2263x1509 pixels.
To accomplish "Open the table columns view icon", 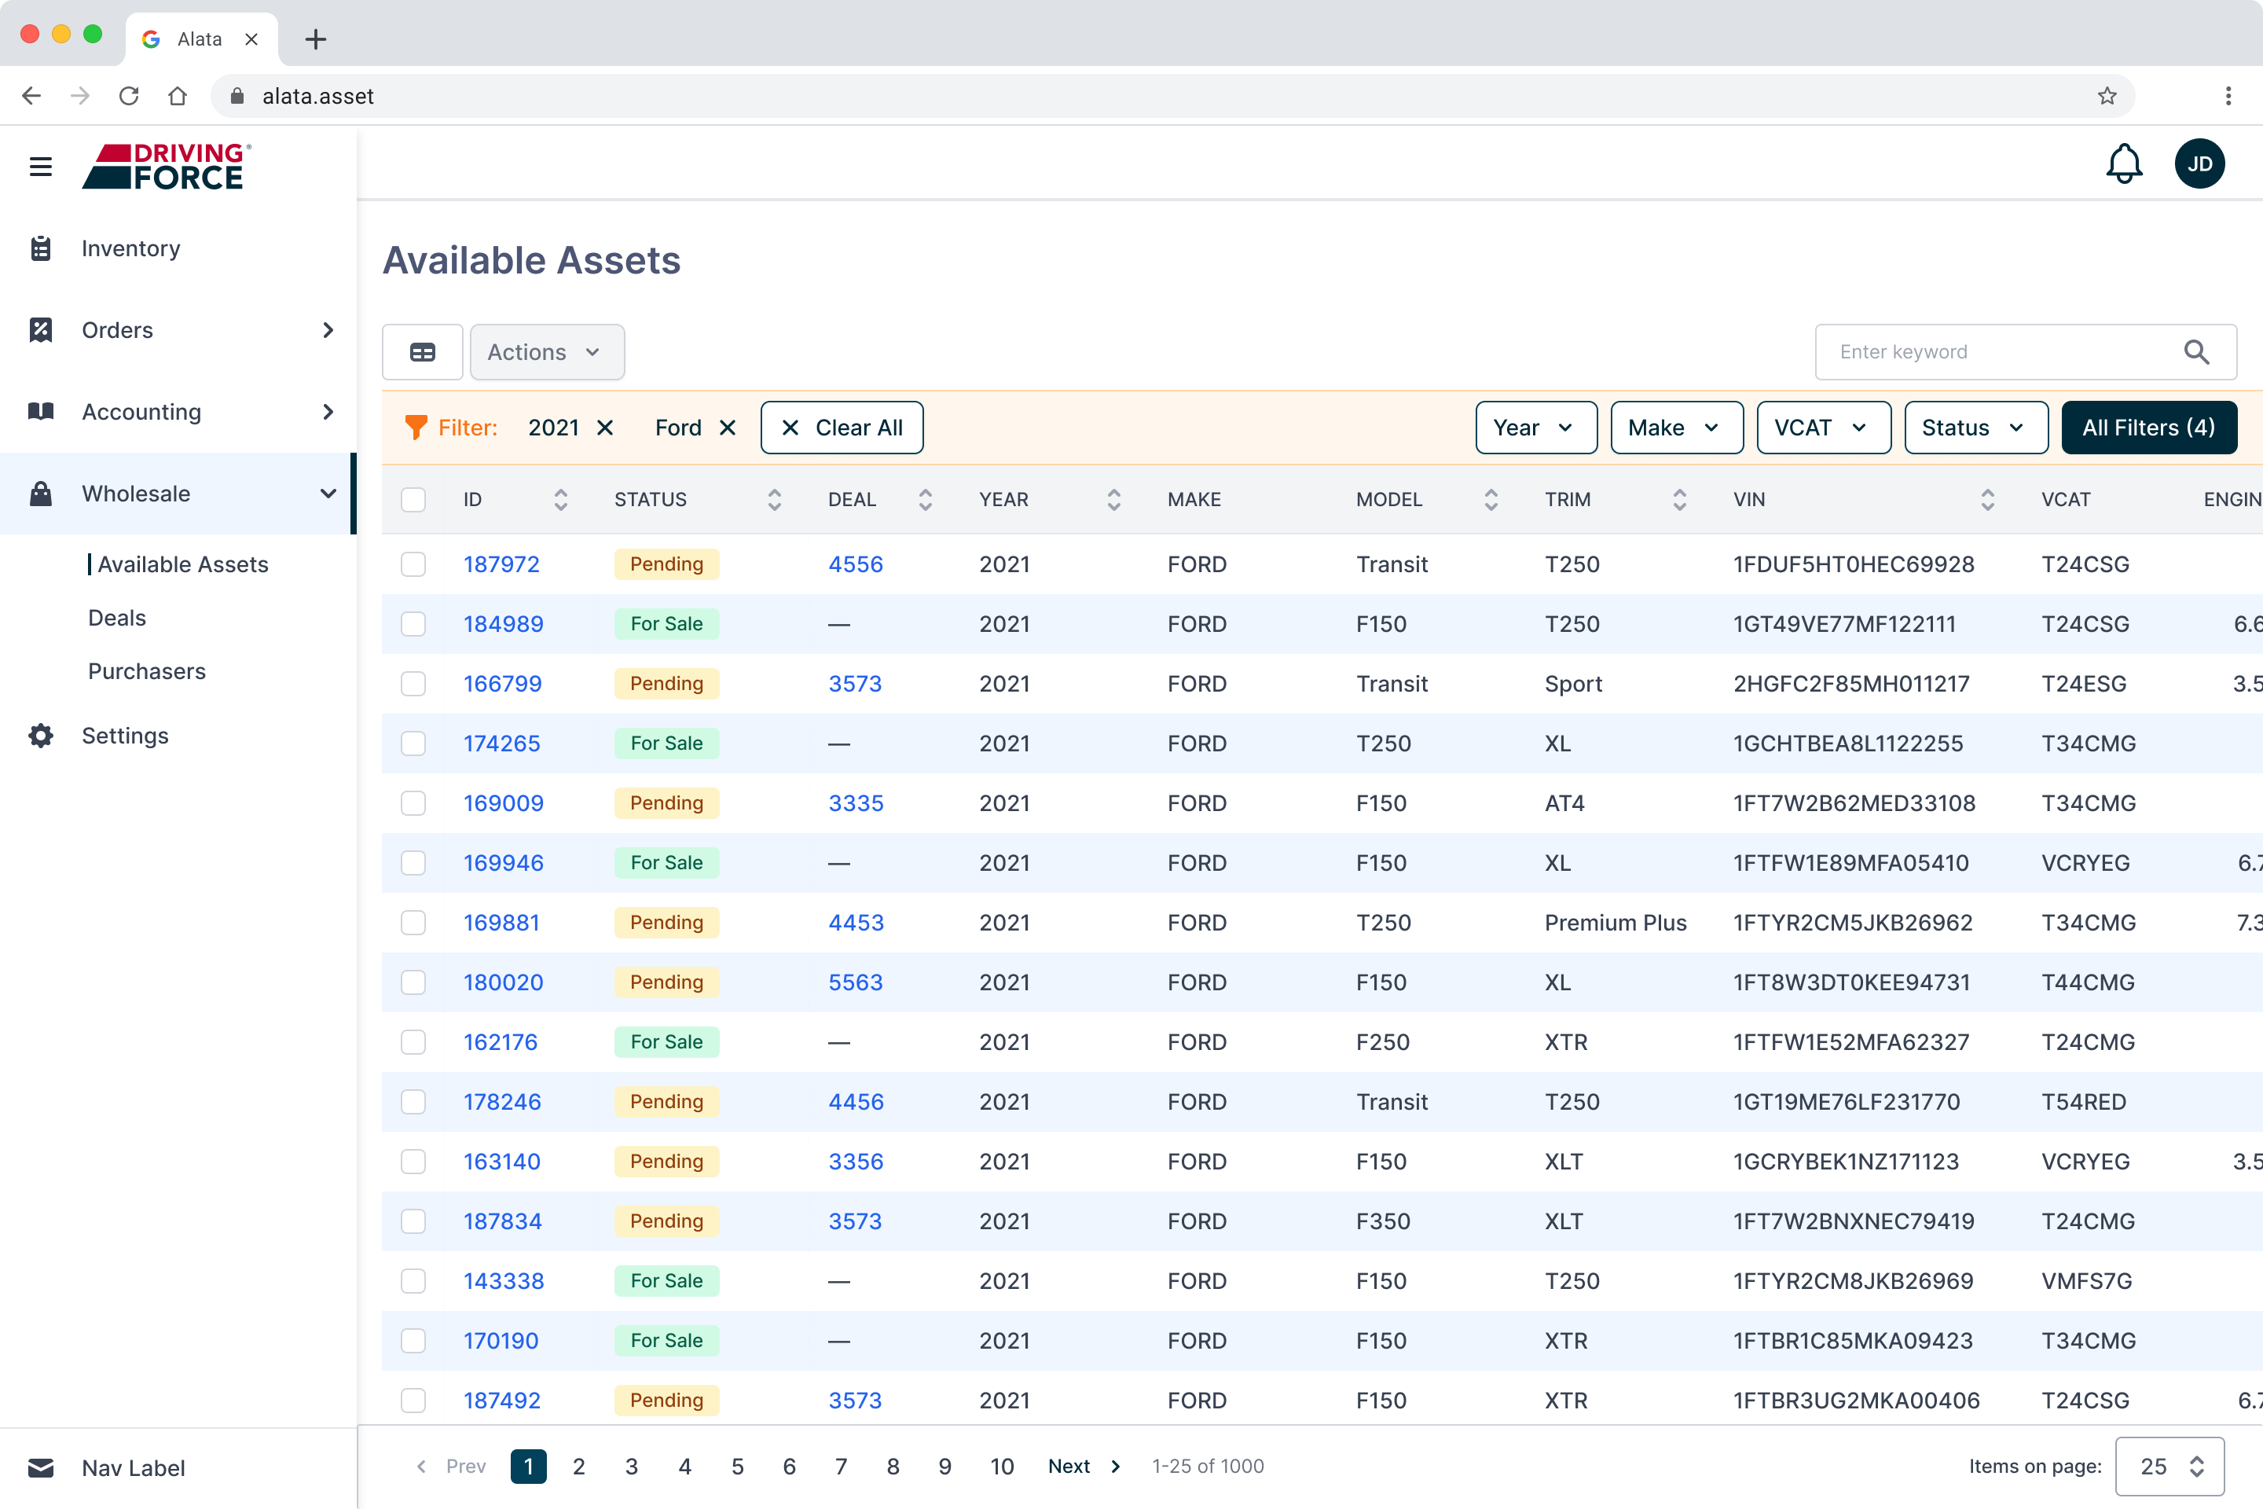I will (x=423, y=352).
